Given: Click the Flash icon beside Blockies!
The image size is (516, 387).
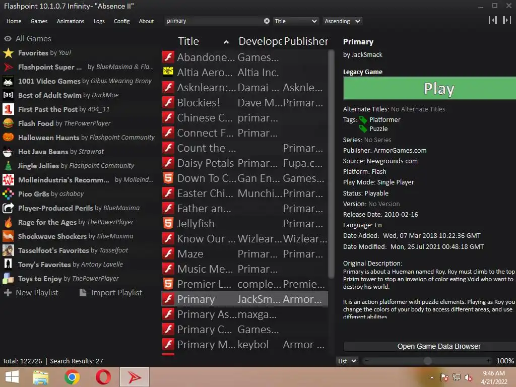Looking at the screenshot, I should click(168, 103).
